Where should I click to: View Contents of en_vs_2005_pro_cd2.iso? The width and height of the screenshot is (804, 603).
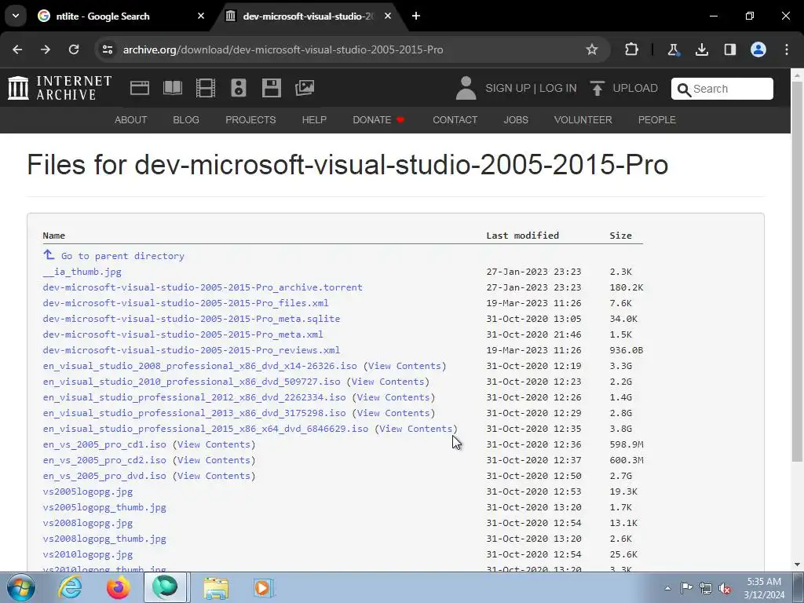[214, 460]
